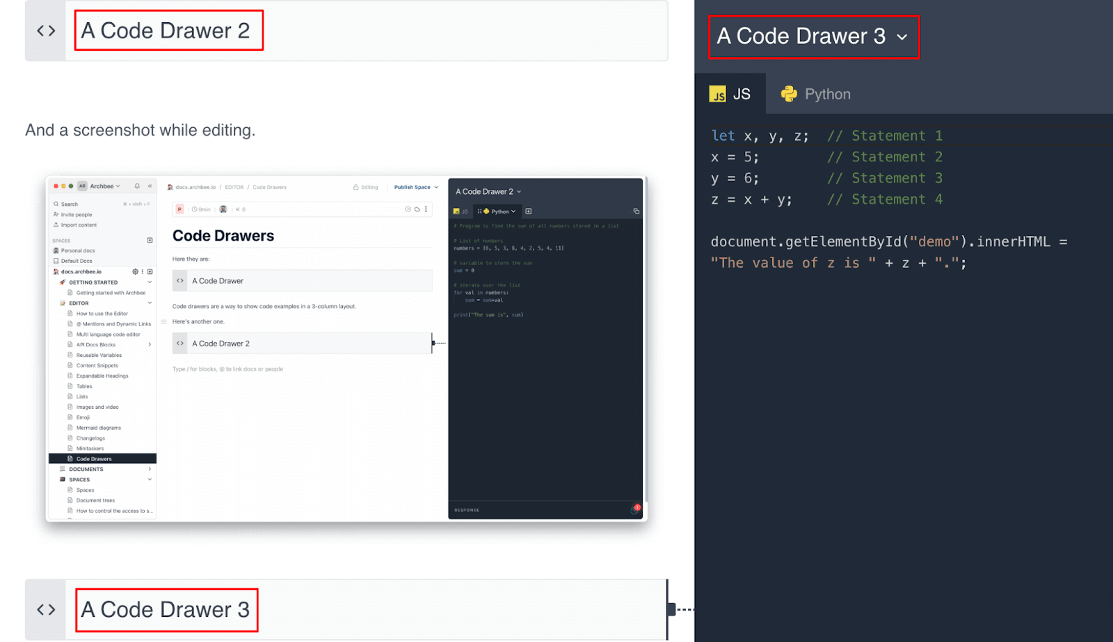Click the author avatar in the editor toolbar
Viewport: 1113px width, 642px height.
coord(224,209)
